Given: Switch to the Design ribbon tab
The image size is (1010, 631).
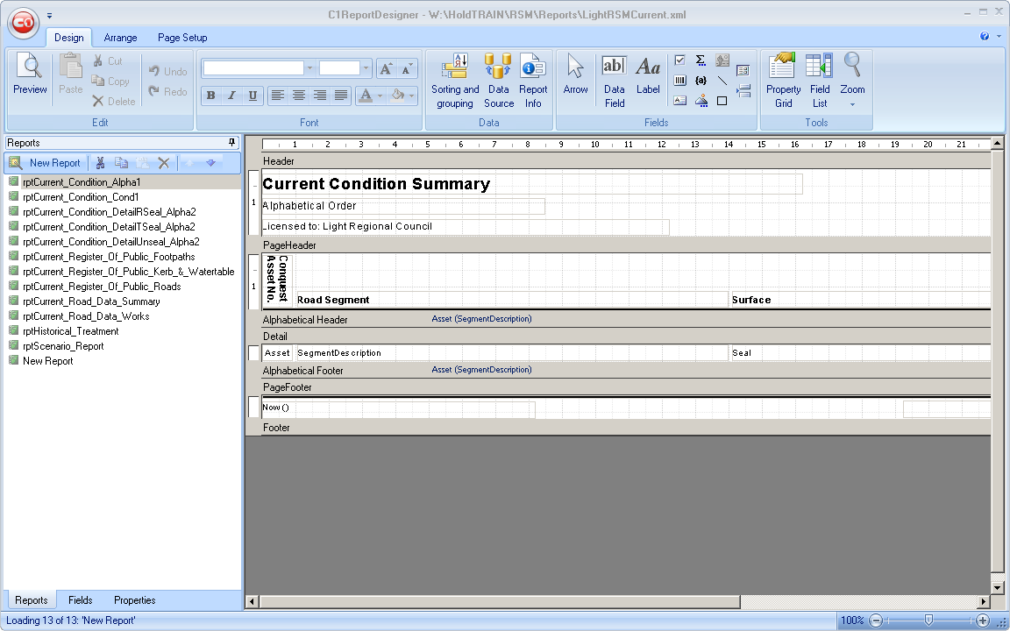Looking at the screenshot, I should point(69,38).
